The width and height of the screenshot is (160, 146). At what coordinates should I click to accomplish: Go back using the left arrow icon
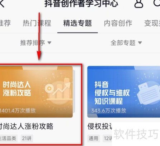(2, 3)
